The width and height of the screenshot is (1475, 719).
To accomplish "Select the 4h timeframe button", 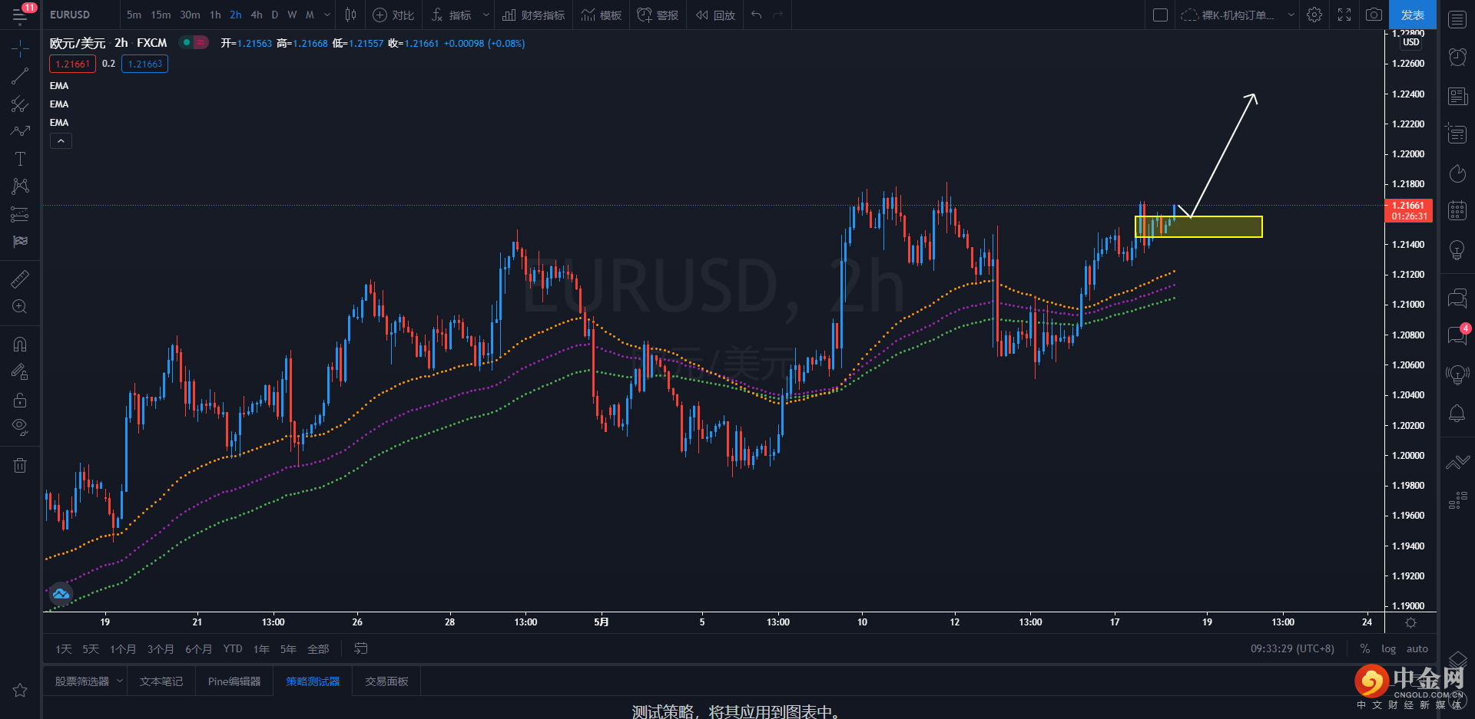I will pos(257,15).
